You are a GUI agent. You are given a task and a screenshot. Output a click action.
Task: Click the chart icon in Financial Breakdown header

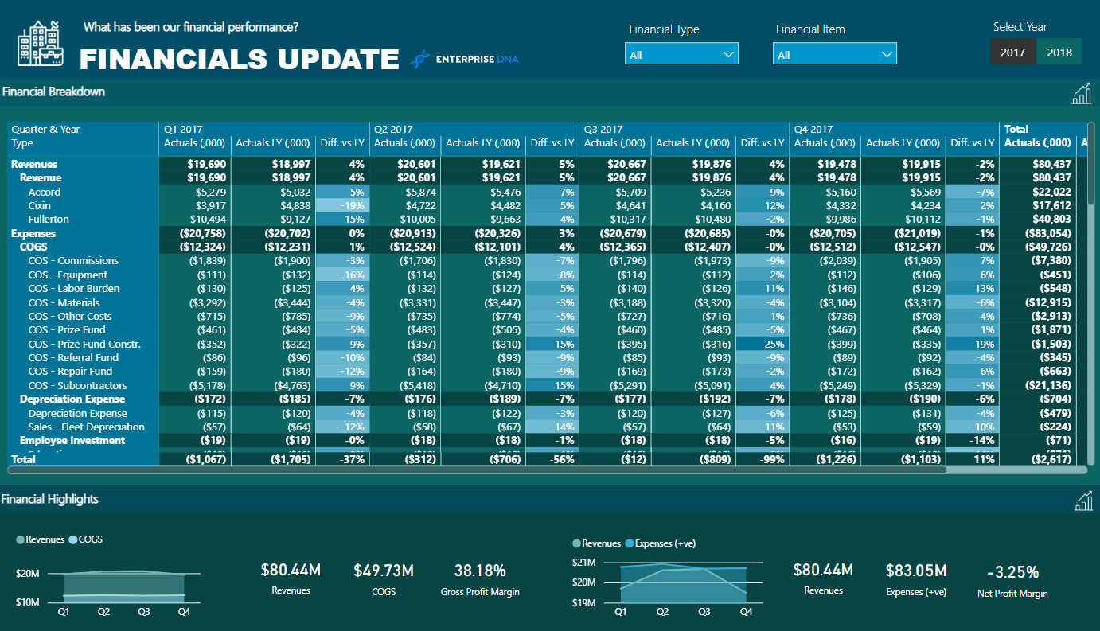tap(1082, 93)
